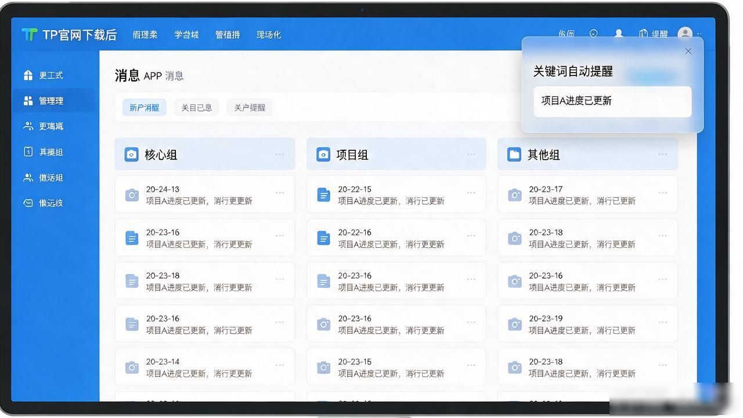Viewport: 743px width, 418px height.
Task: Click the document icon on message 20-22-16
Action: click(x=324, y=238)
